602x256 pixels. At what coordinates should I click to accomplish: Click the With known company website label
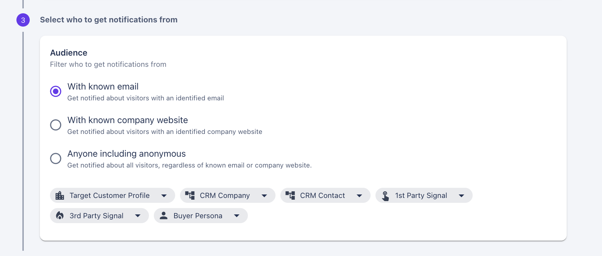click(128, 120)
